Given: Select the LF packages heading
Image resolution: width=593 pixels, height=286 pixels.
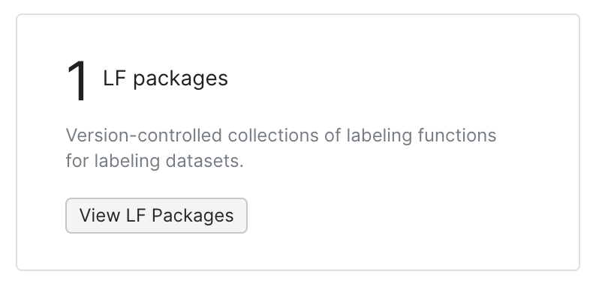Looking at the screenshot, I should tap(165, 79).
